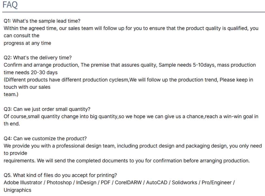Click the text "time needs 20-30 days"

coord(31,72)
